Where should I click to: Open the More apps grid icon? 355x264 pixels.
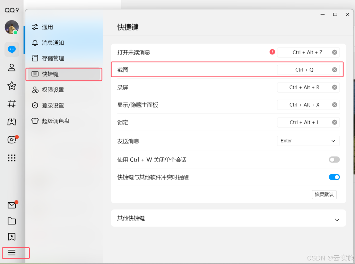(x=11, y=158)
